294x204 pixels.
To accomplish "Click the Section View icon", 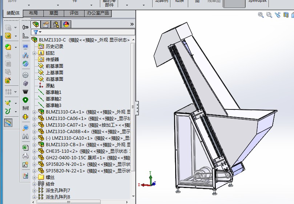I will pyautogui.click(x=286, y=15).
